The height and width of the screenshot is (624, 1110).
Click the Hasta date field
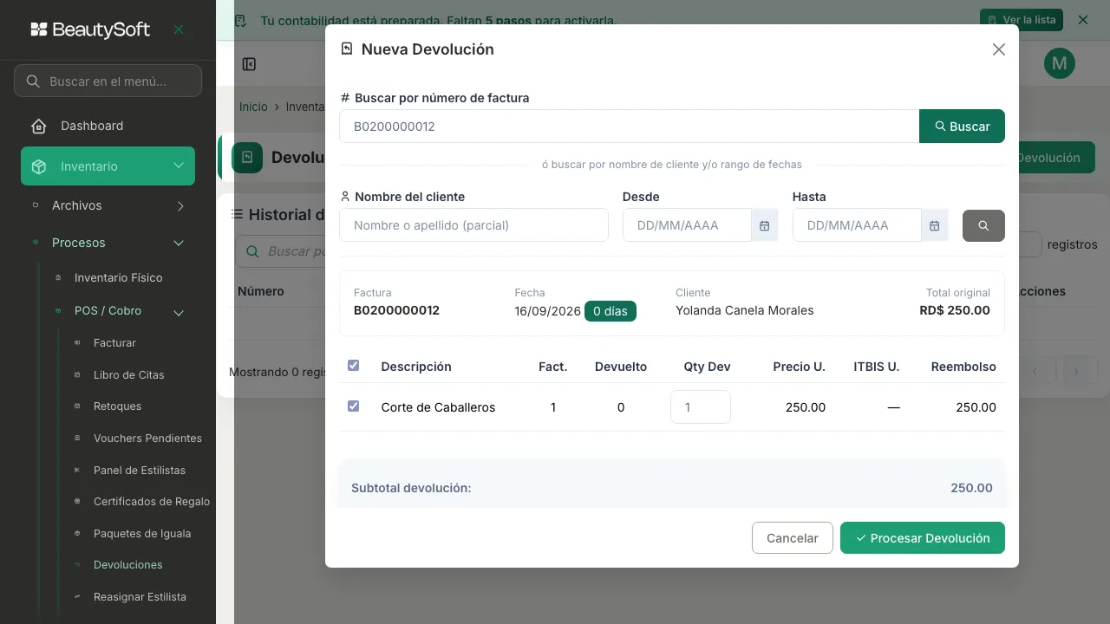click(857, 225)
